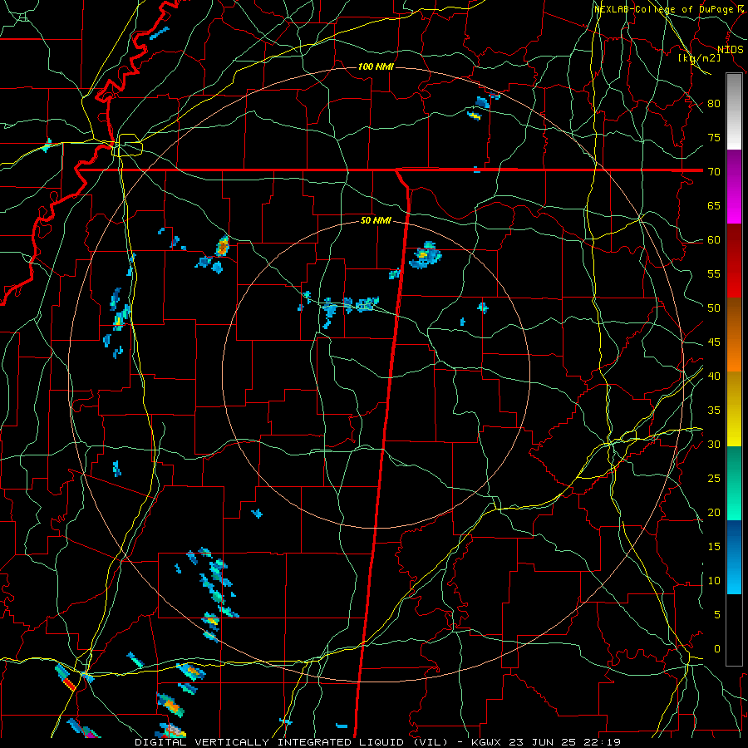Pick the blue segment between 10 and 20
Screen dimensions: 748x748
(734, 557)
